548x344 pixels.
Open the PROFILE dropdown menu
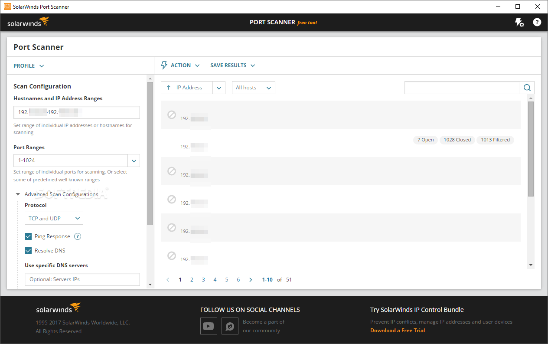point(29,66)
